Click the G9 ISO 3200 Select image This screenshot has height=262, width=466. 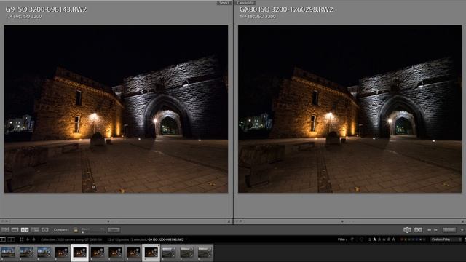tap(116, 108)
